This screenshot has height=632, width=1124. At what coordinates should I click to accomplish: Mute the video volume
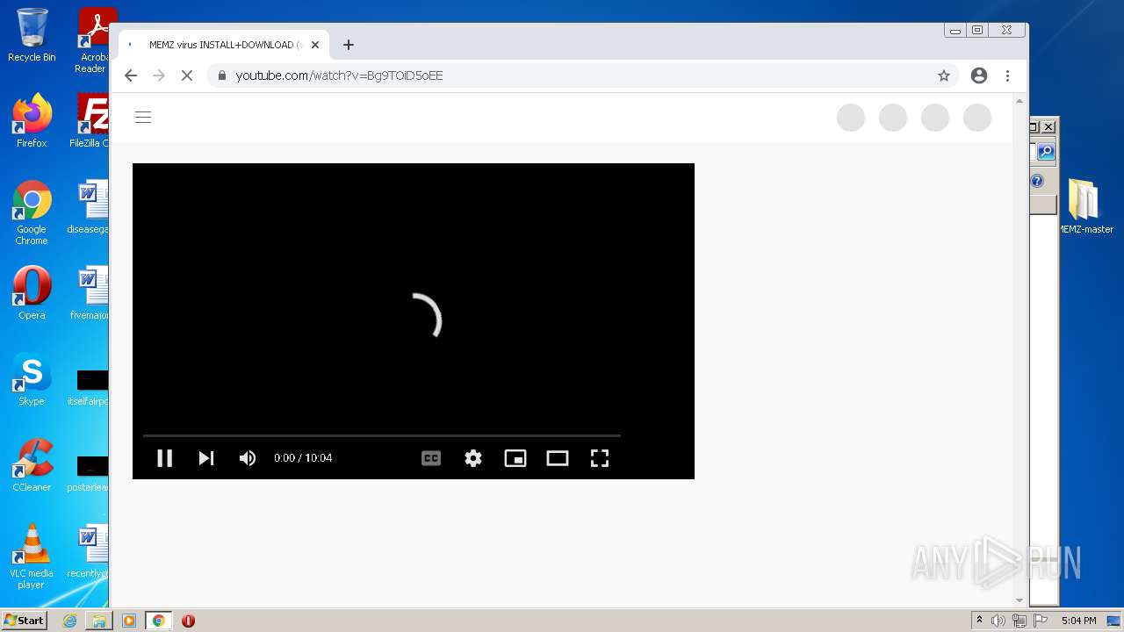tap(248, 458)
